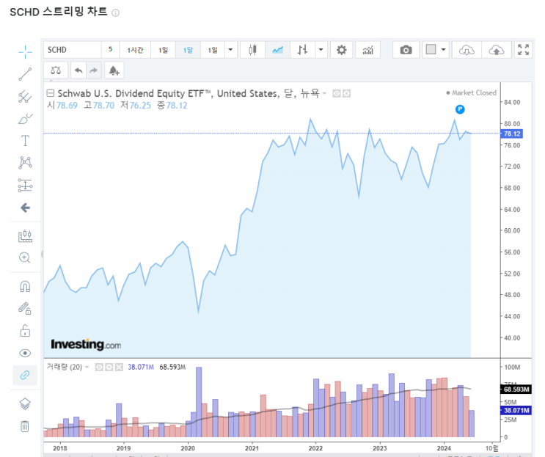
Task: Remove the volume indicator with X
Action: tap(119, 368)
